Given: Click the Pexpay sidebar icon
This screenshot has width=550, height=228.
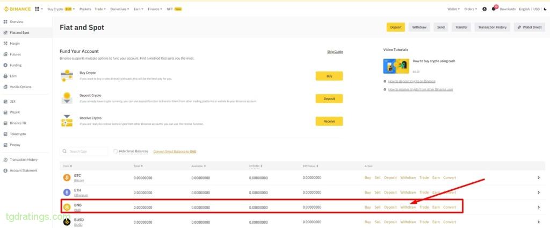Looking at the screenshot, I should click(x=5, y=145).
